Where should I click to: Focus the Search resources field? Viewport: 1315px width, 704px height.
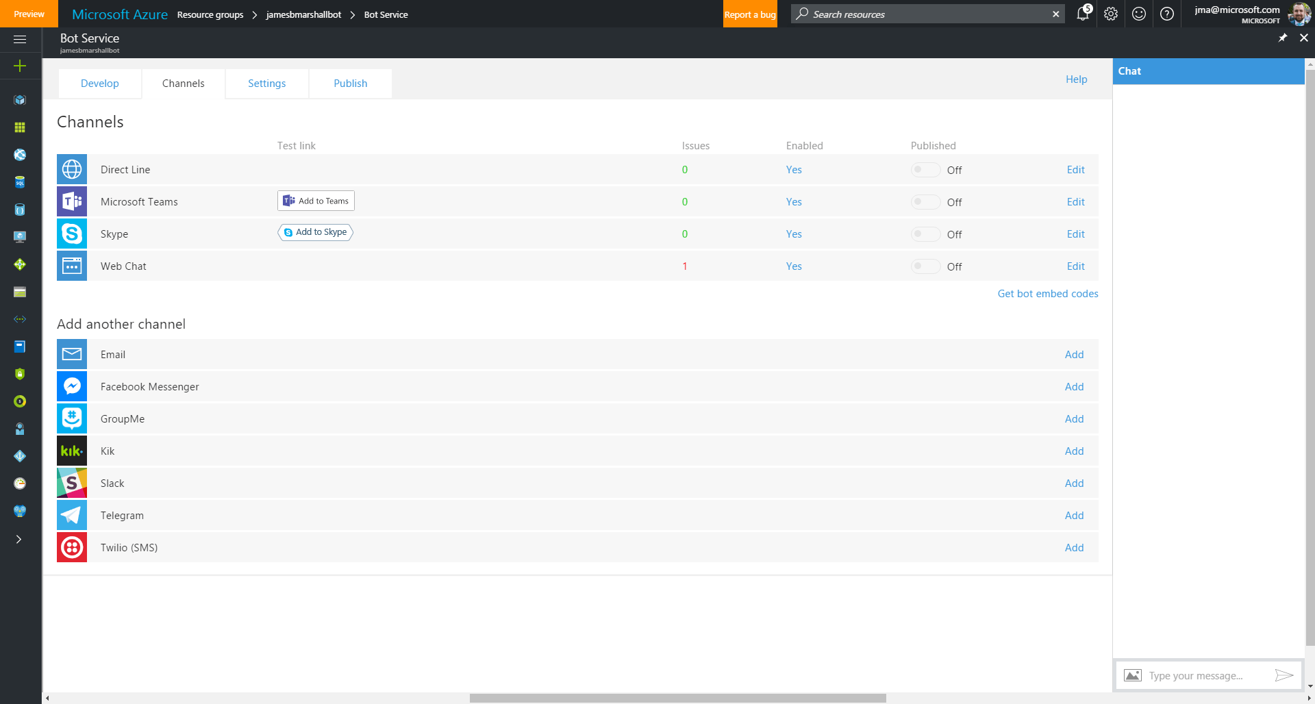click(x=927, y=14)
